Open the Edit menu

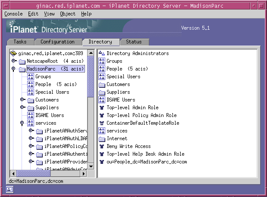click(x=33, y=14)
